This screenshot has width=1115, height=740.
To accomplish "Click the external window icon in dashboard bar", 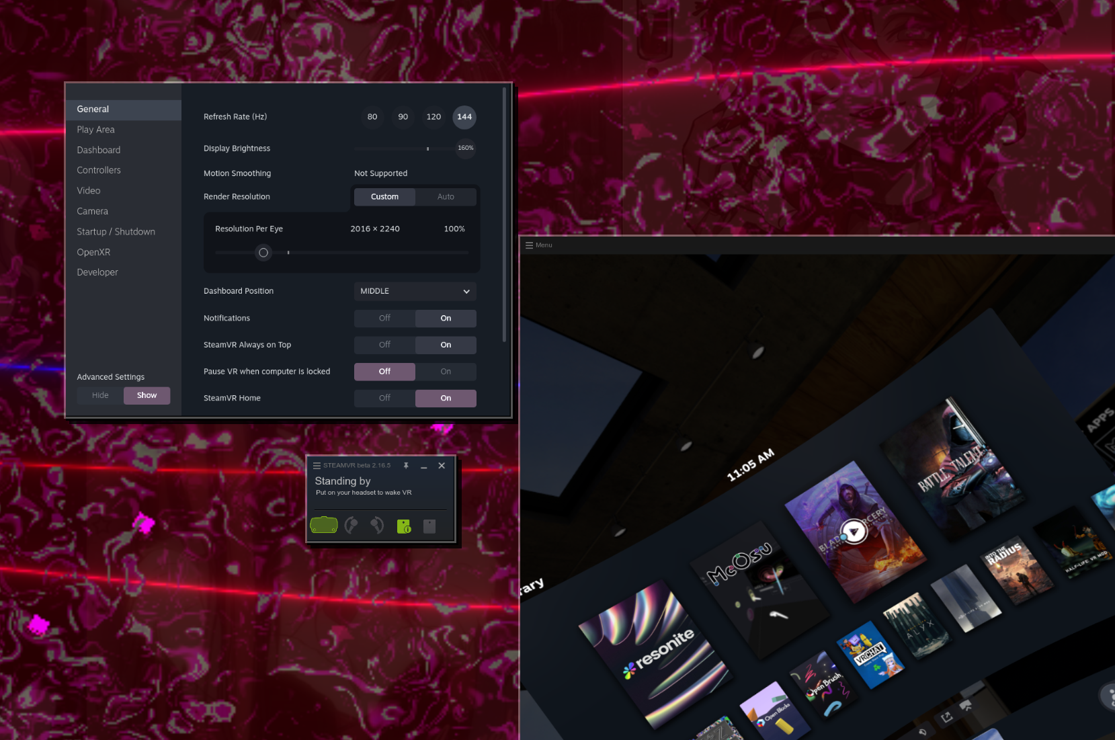I will pos(946,717).
